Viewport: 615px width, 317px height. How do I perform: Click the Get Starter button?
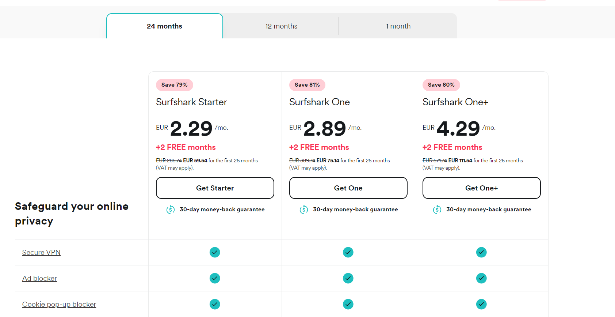tap(215, 188)
